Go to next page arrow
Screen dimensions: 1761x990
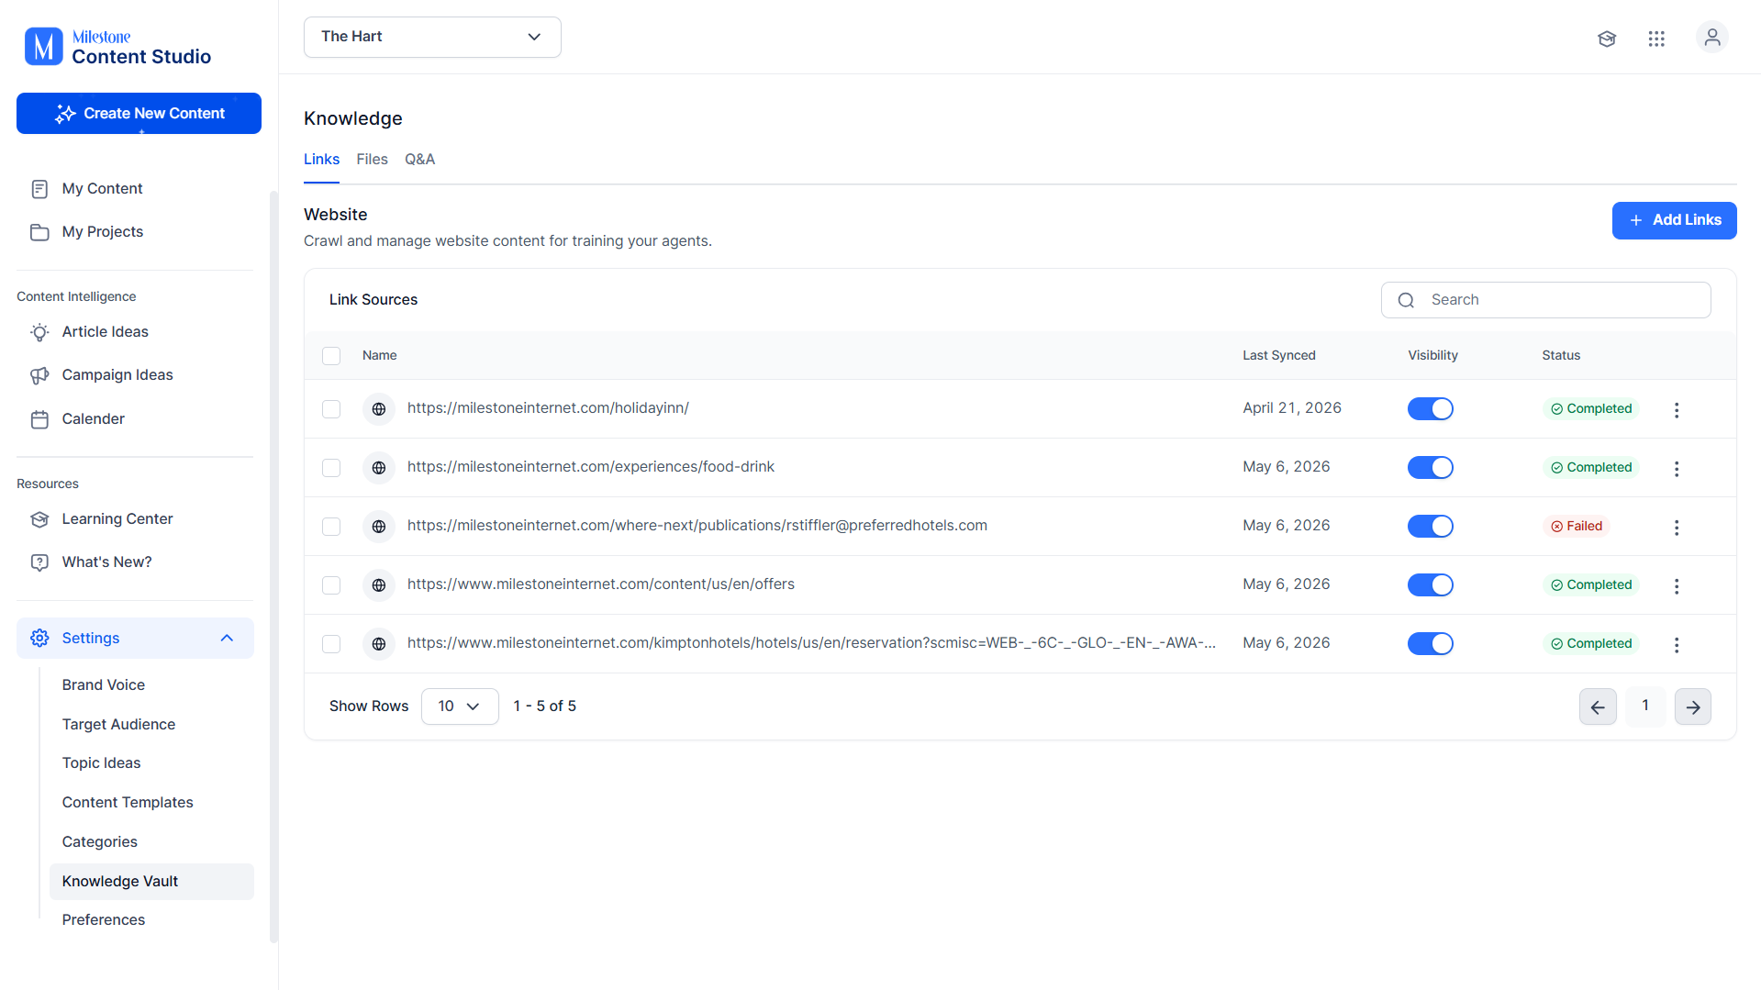pyautogui.click(x=1693, y=706)
